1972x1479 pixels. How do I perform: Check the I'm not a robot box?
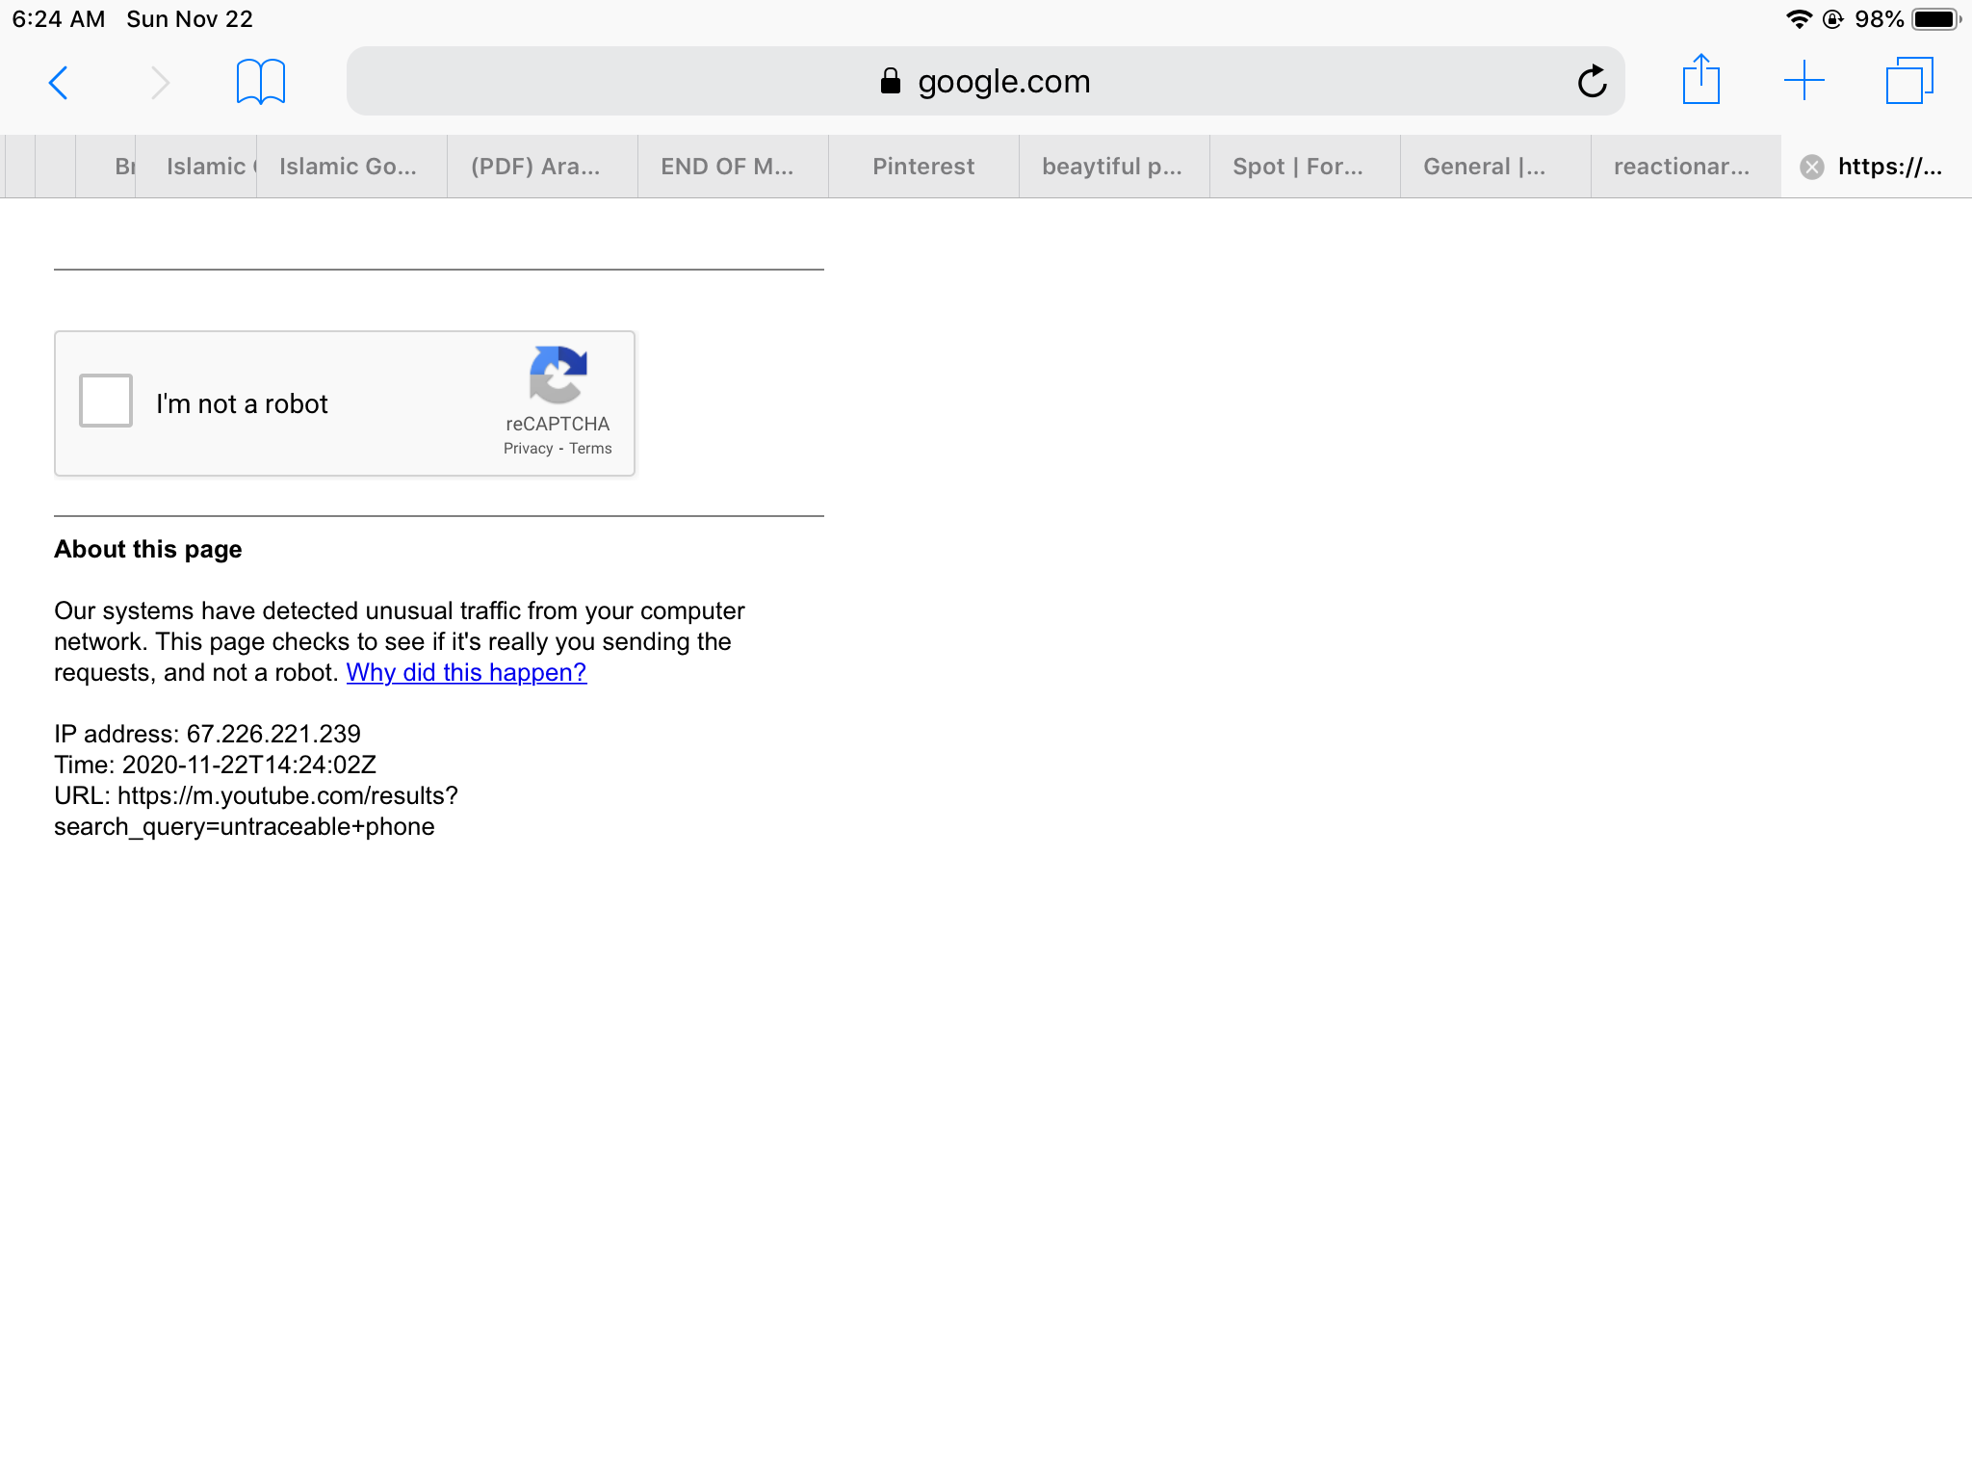coord(106,401)
